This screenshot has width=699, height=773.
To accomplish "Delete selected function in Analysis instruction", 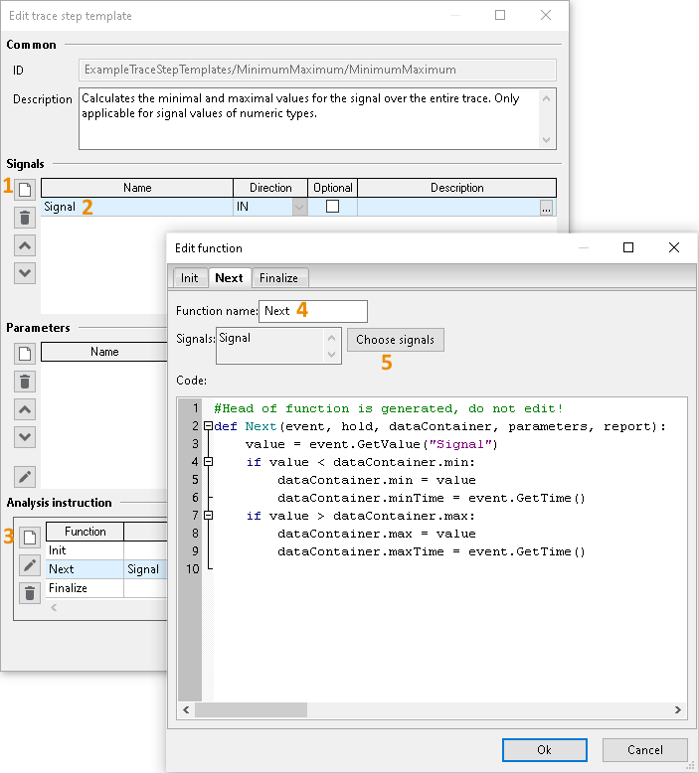I will pos(30,593).
